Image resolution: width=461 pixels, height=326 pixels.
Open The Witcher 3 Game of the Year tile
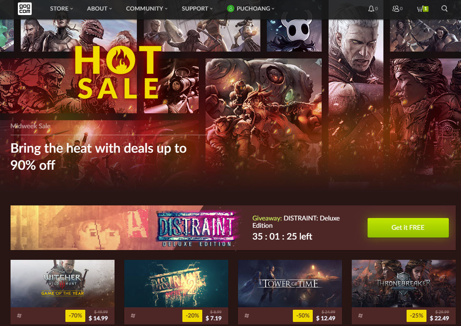pos(63,283)
